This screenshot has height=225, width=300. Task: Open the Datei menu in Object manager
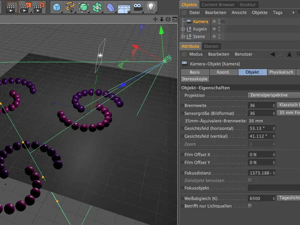pos(194,12)
